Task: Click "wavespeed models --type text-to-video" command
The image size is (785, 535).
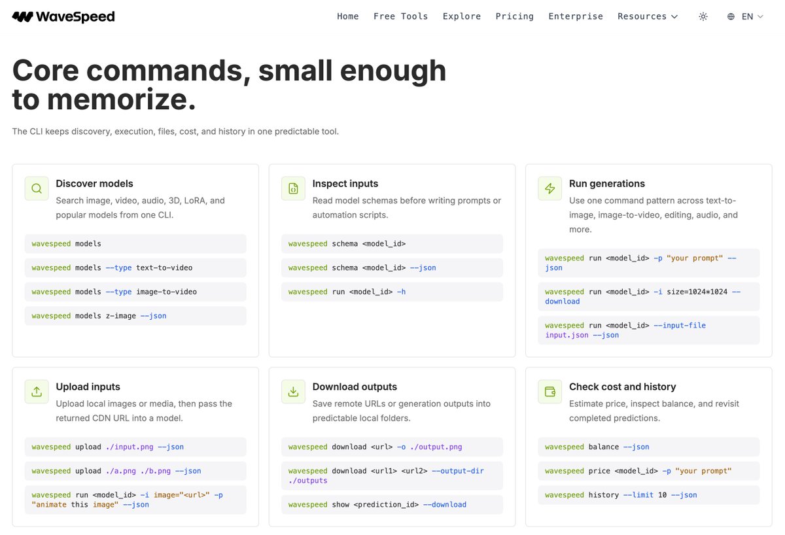Action: pos(135,267)
